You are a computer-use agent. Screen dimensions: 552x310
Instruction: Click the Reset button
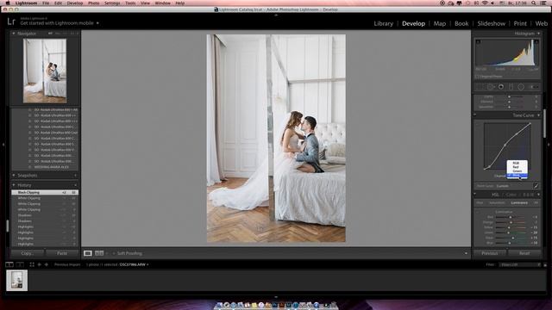click(524, 253)
